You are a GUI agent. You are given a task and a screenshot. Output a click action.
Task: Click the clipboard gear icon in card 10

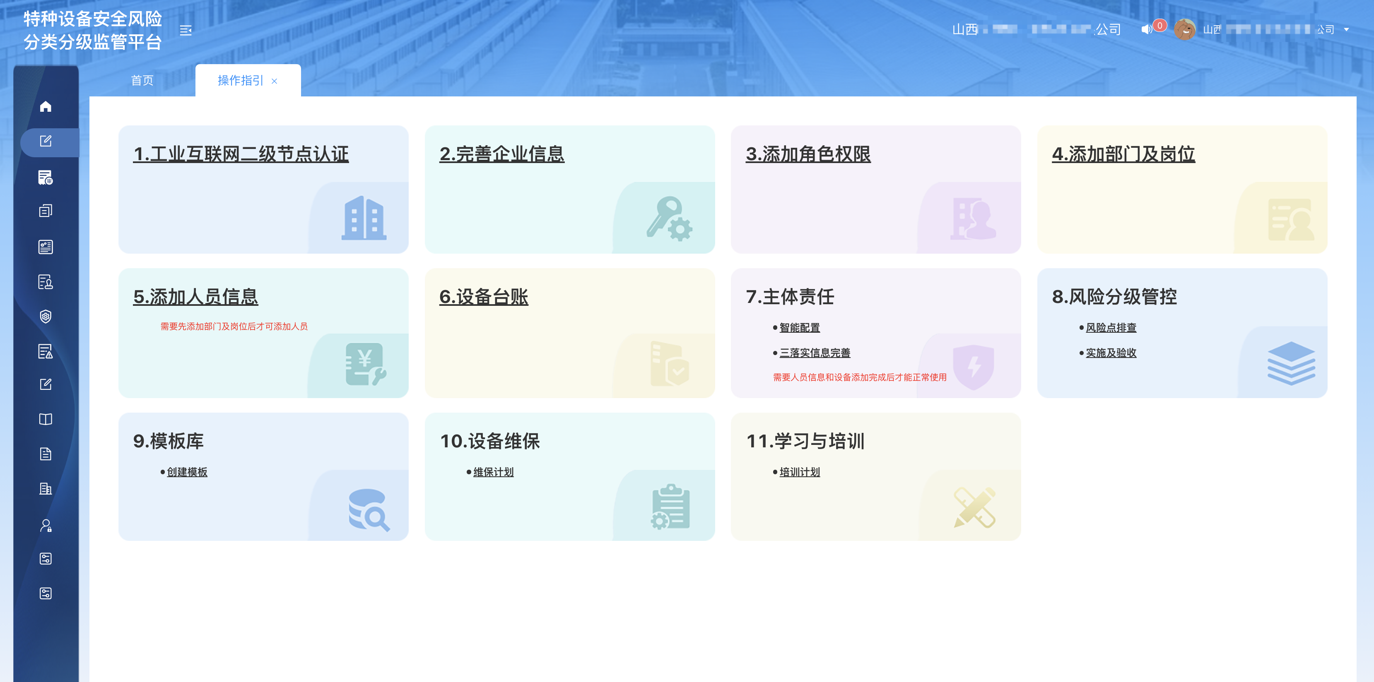coord(670,507)
